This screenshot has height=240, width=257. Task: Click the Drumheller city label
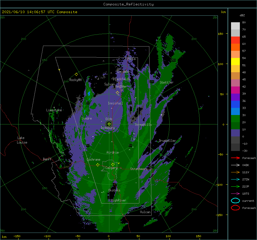click(x=167, y=141)
